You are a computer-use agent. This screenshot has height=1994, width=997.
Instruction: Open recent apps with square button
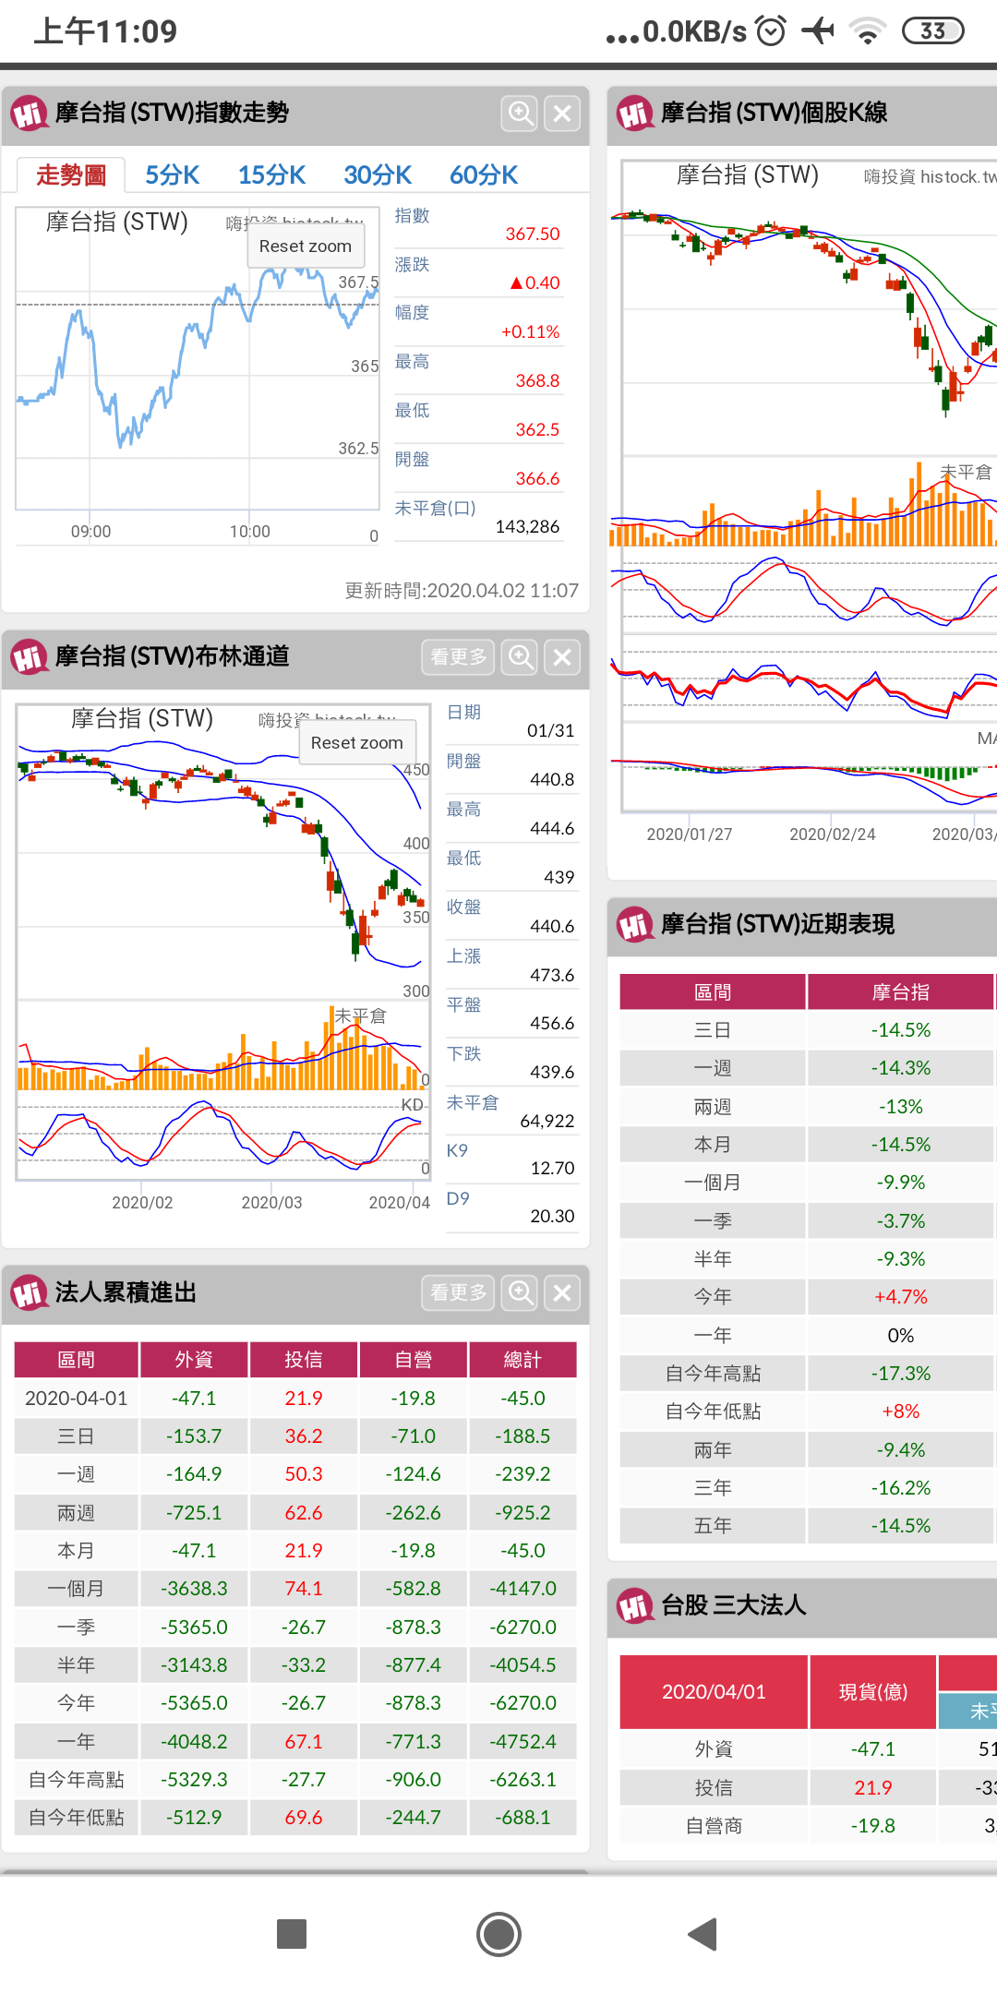point(292,1934)
